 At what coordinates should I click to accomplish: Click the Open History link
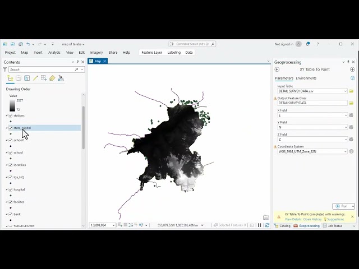click(x=312, y=219)
